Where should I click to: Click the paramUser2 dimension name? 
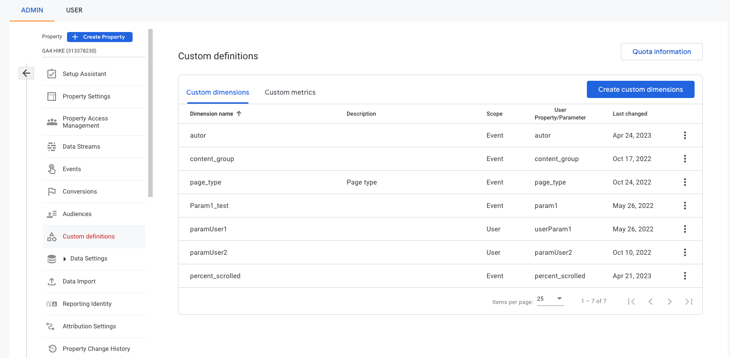click(x=209, y=252)
